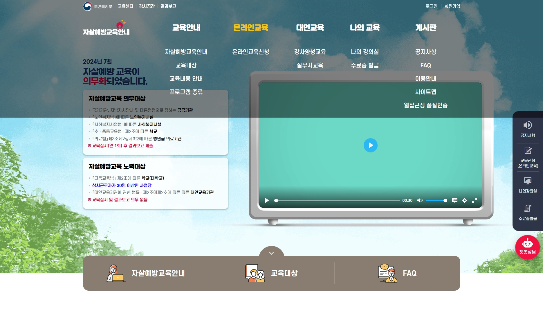Play the video with center play button

tap(371, 145)
